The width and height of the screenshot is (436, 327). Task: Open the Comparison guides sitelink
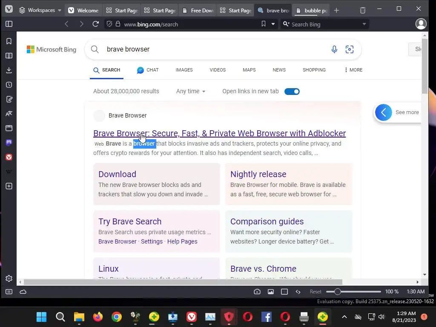[267, 221]
